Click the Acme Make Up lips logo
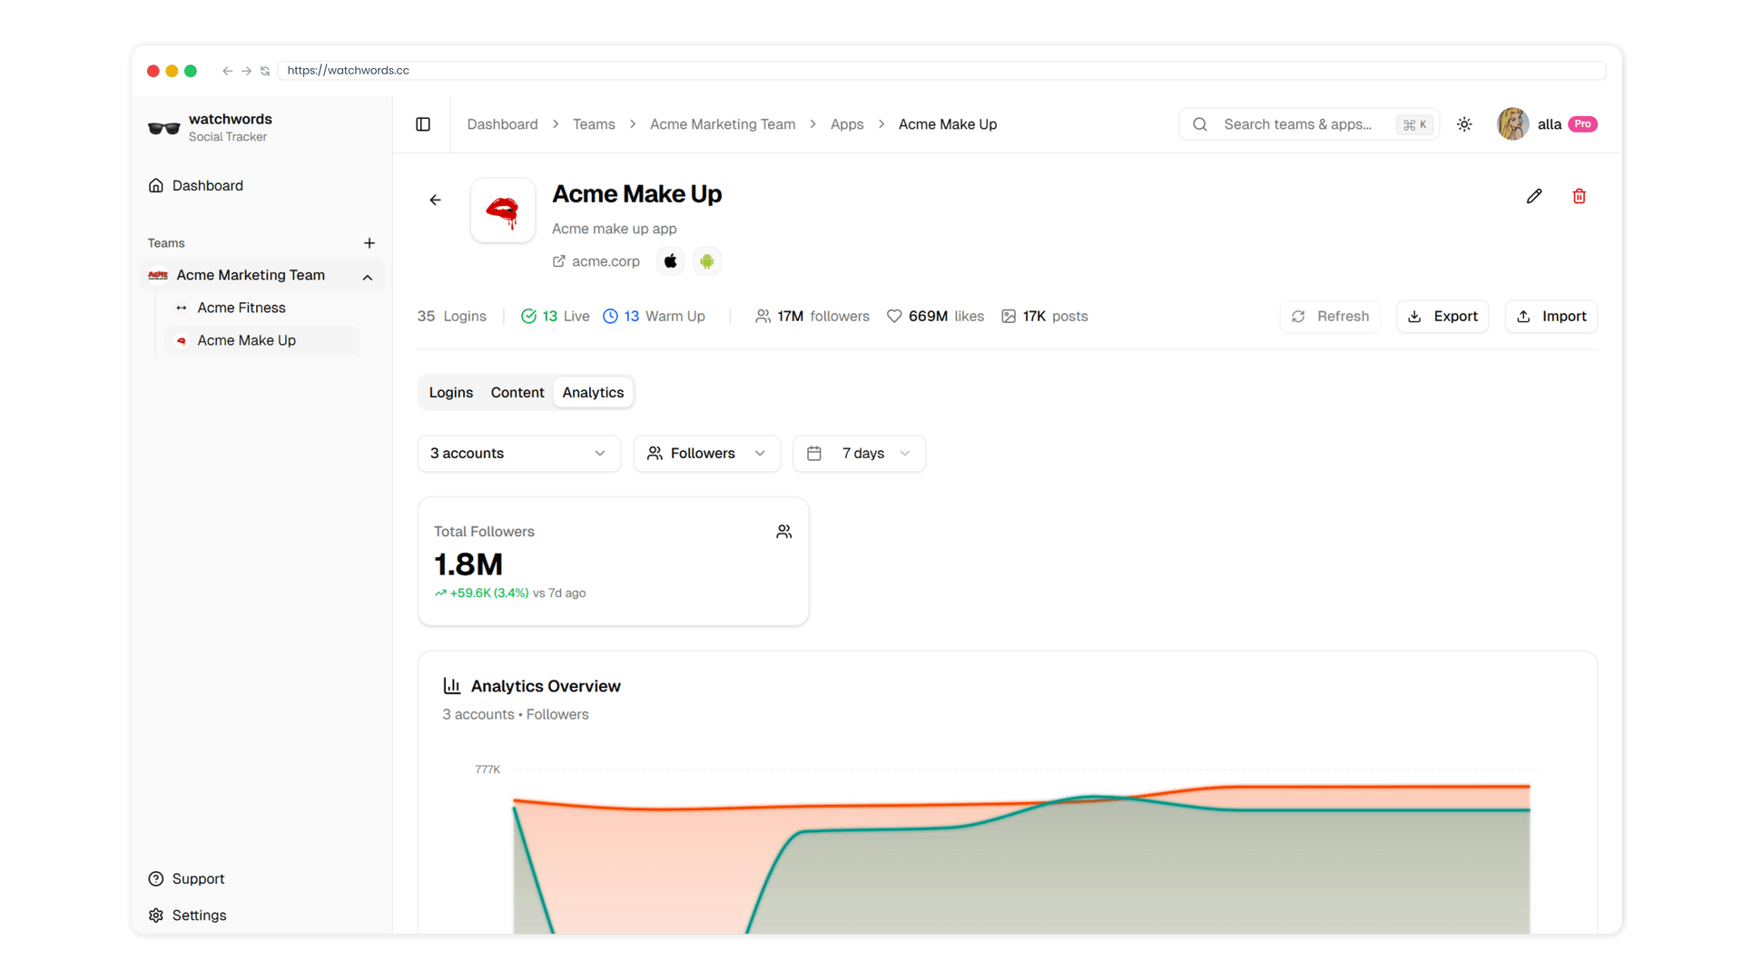 [x=503, y=211]
